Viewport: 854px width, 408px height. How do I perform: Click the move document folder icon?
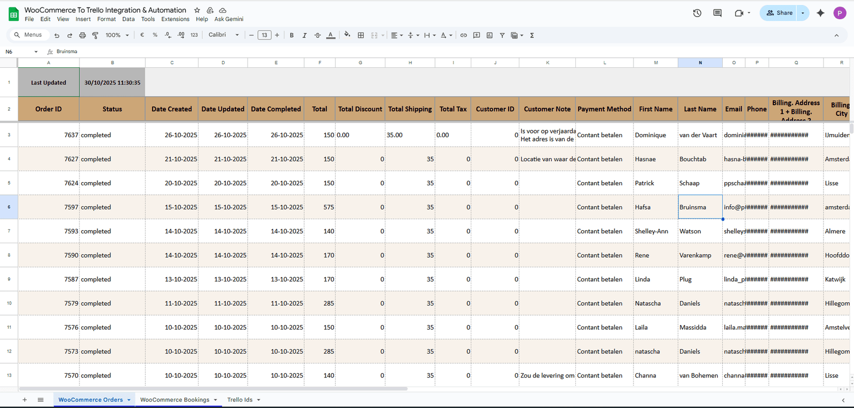coord(210,10)
